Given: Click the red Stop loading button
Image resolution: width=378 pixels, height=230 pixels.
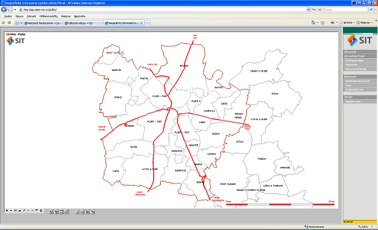Looking at the screenshot, I should click(x=320, y=10).
